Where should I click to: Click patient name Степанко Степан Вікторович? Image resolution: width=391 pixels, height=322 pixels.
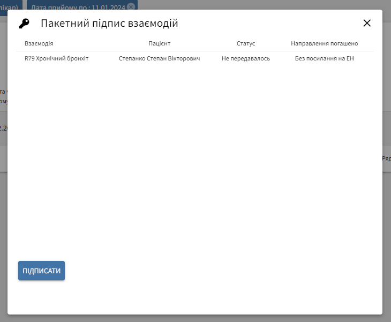point(159,58)
